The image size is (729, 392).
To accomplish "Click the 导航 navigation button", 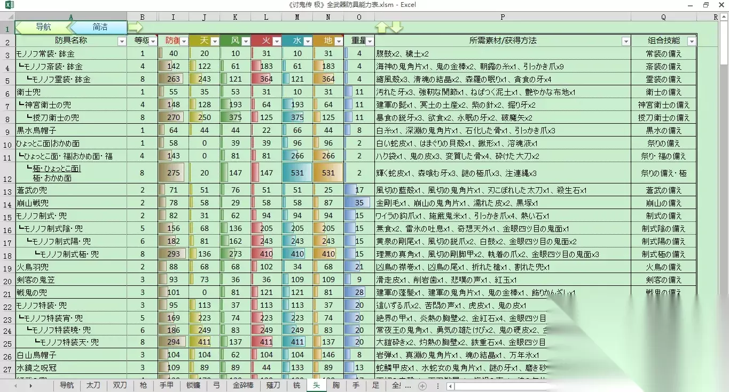I will [43, 27].
